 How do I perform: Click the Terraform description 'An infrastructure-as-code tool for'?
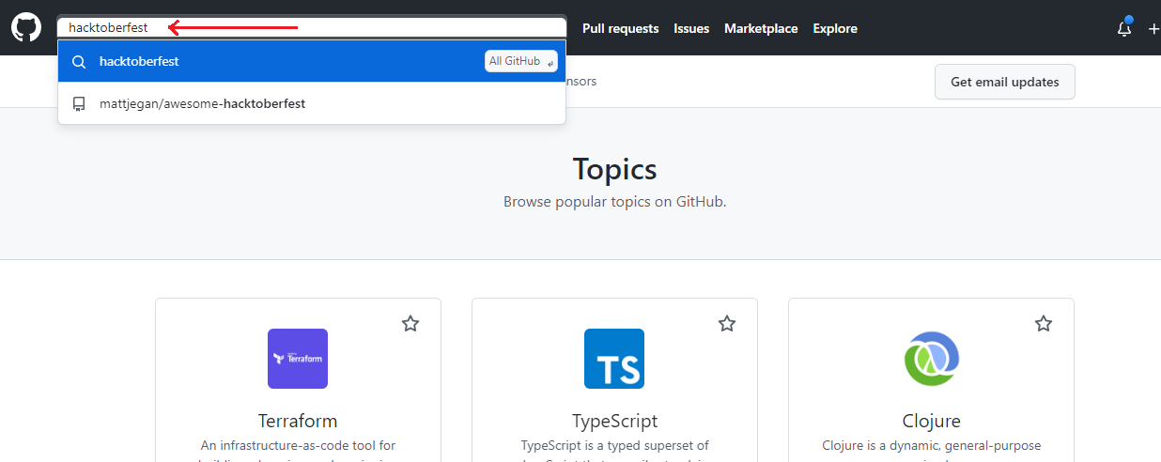[x=298, y=445]
